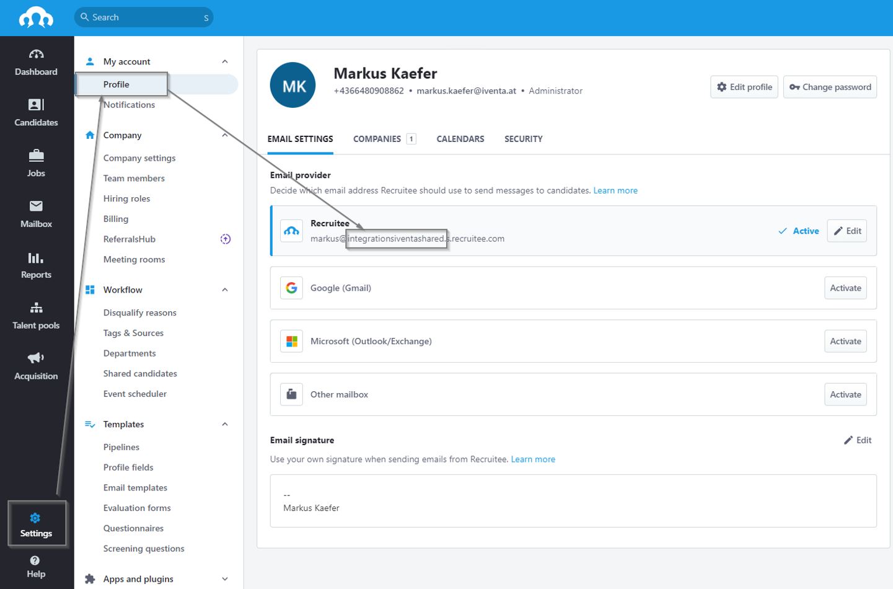The width and height of the screenshot is (893, 589).
Task: Collapse the My account section chevron
Action: coord(225,61)
